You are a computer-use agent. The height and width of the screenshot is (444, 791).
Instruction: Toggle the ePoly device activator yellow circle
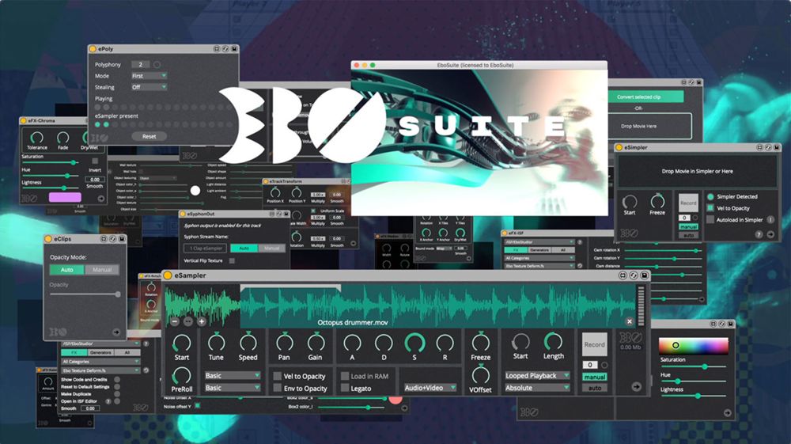[x=93, y=49]
